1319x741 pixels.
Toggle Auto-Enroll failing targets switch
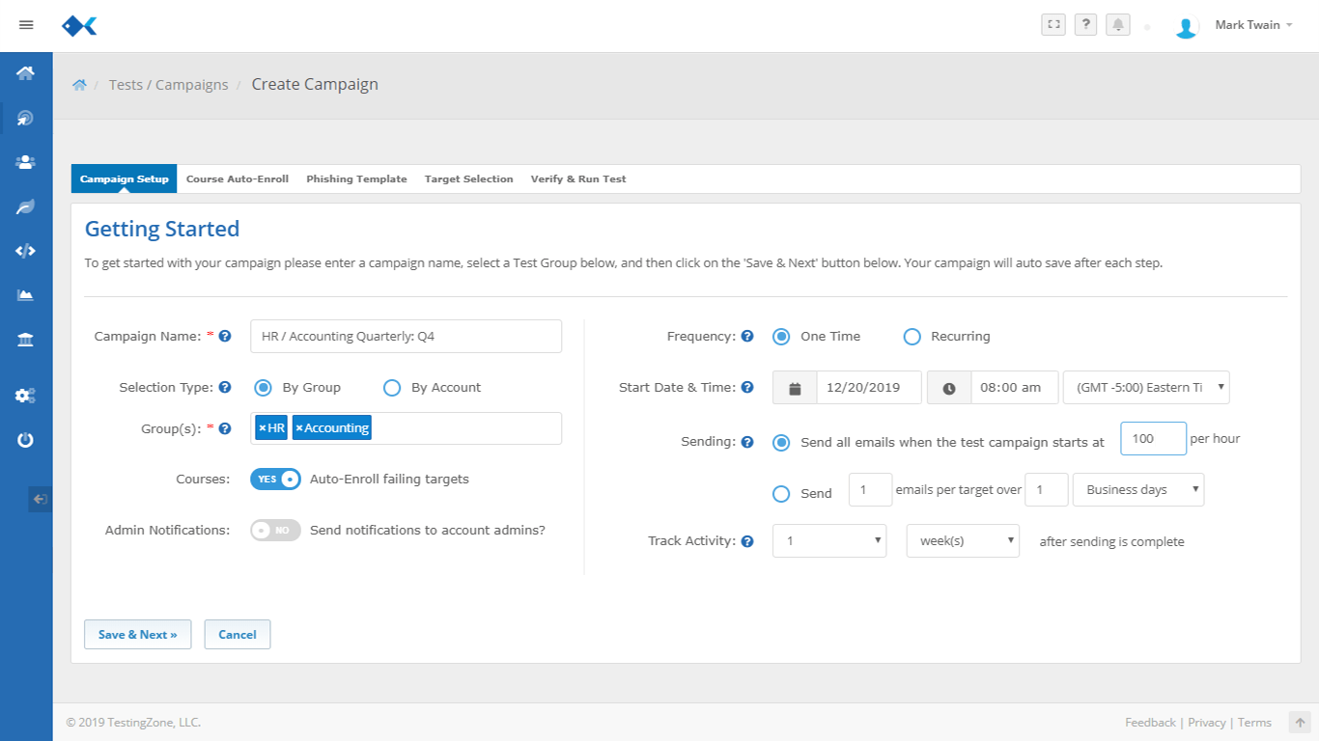coord(275,480)
